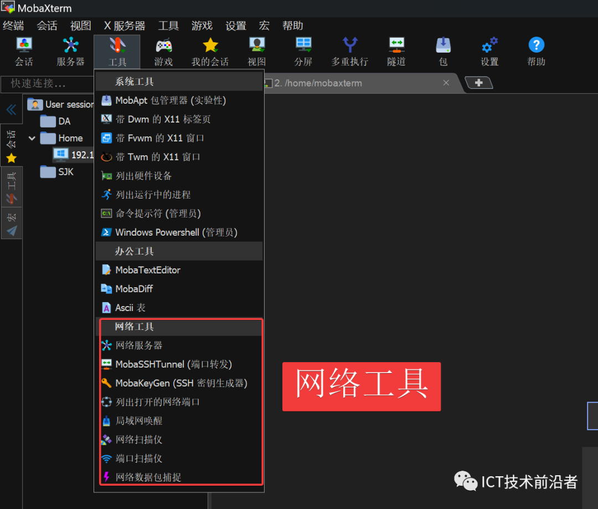Viewport: 598px width, 509px height.
Task: Click the 包 (Packages) toolbar icon
Action: pyautogui.click(x=443, y=52)
